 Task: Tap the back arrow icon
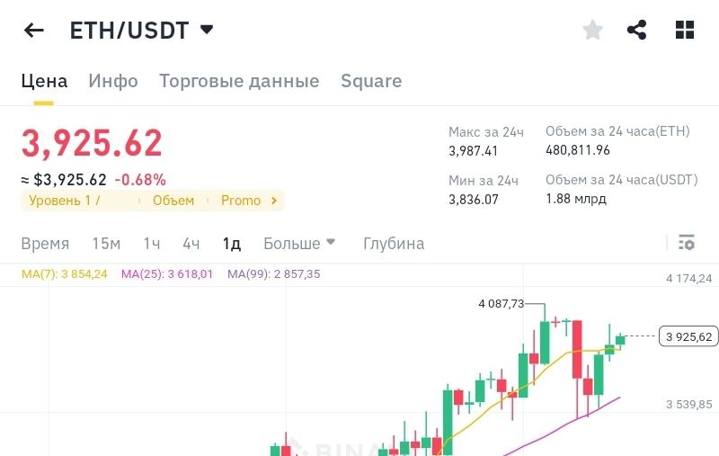pyautogui.click(x=34, y=31)
